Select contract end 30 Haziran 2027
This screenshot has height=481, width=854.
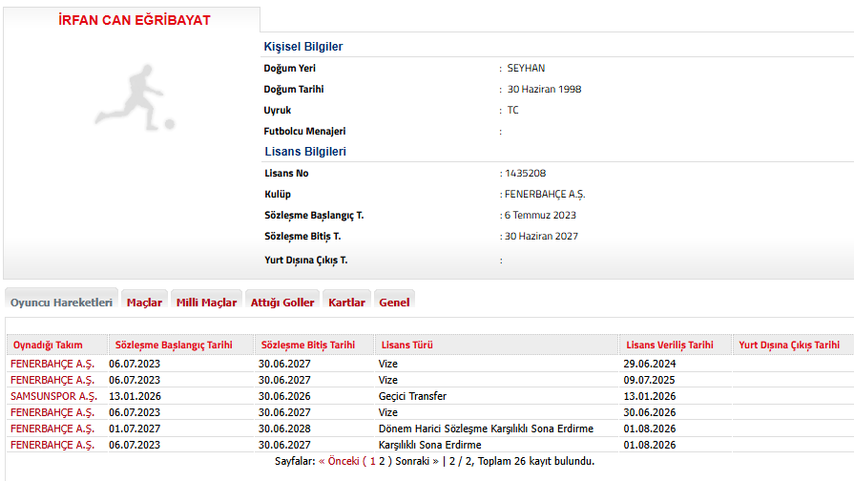click(x=541, y=236)
